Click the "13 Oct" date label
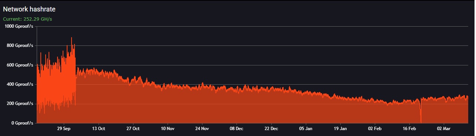The height and width of the screenshot is (136, 476). (x=99, y=129)
